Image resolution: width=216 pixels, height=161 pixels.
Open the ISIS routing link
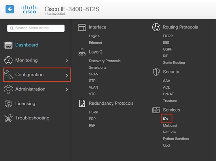166,43
